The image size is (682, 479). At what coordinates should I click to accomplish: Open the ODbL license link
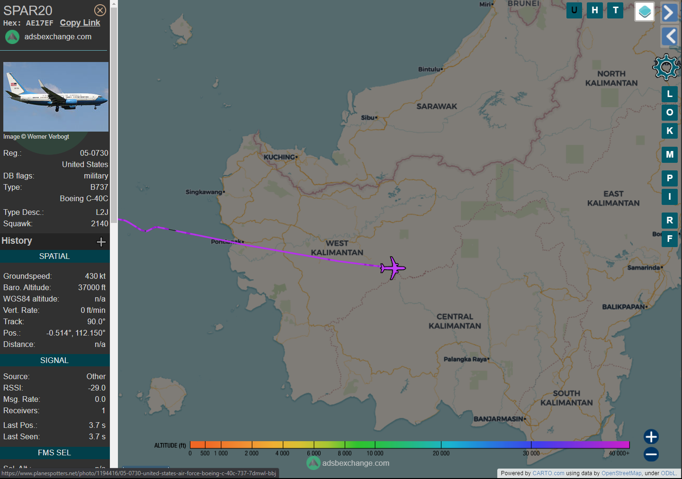tap(668, 473)
